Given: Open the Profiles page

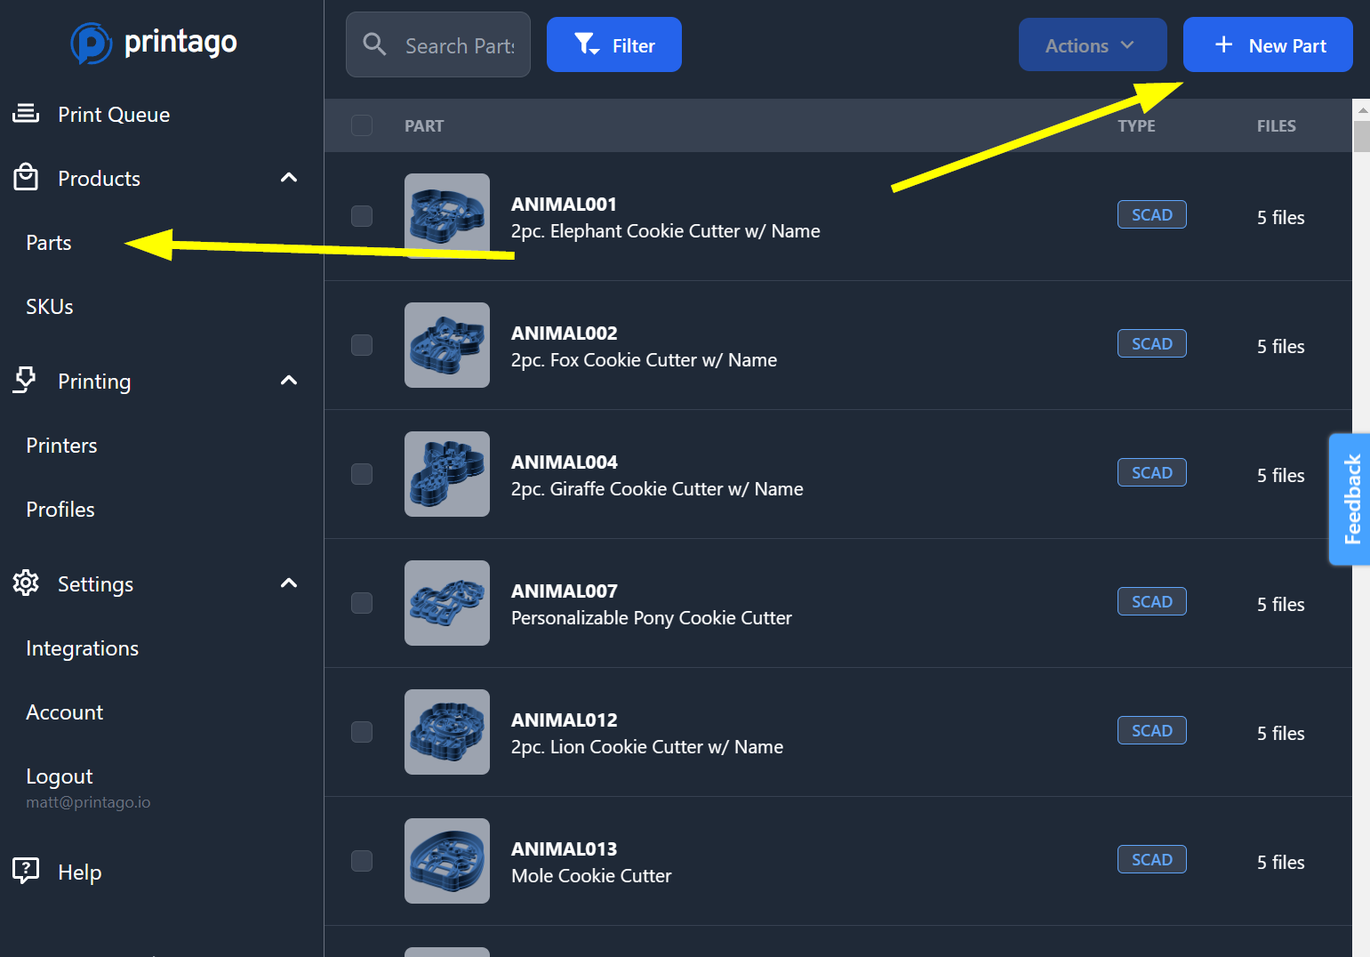Looking at the screenshot, I should (x=60, y=510).
